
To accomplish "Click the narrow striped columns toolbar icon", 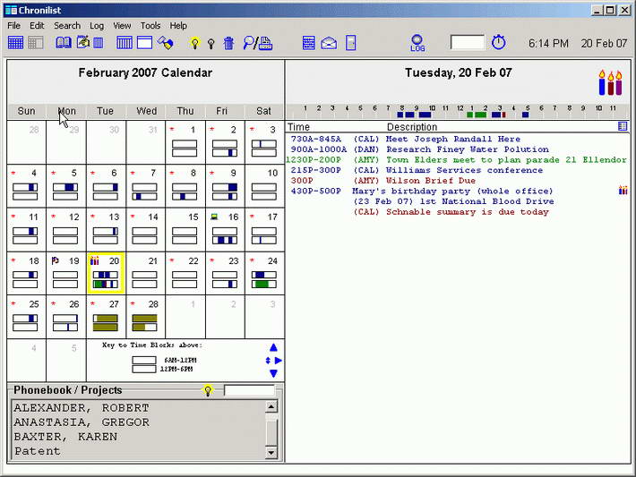I will pos(99,43).
